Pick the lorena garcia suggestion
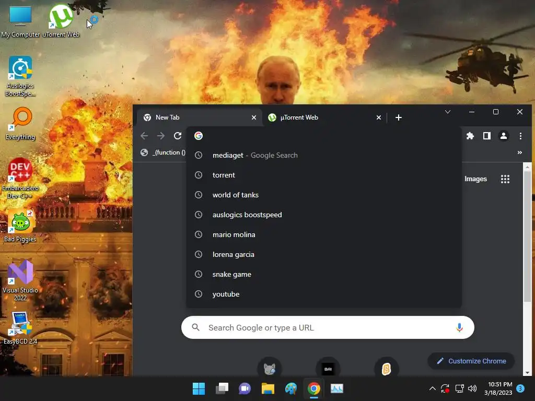This screenshot has height=401, width=535. point(324,254)
